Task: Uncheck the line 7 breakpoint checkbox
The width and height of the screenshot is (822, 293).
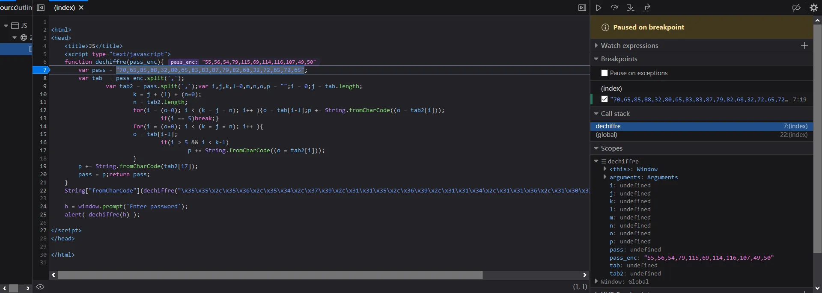Action: pyautogui.click(x=605, y=99)
